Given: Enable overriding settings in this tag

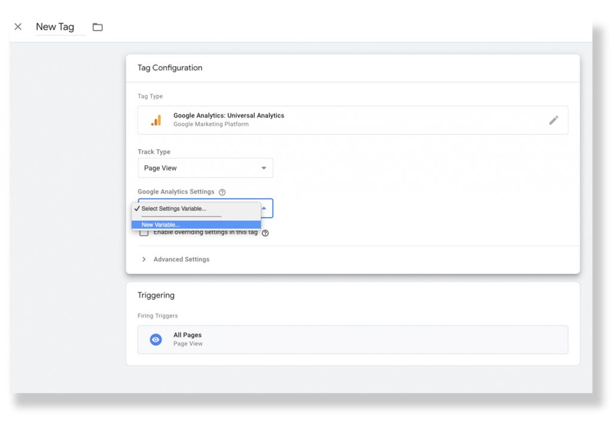Looking at the screenshot, I should coord(144,233).
